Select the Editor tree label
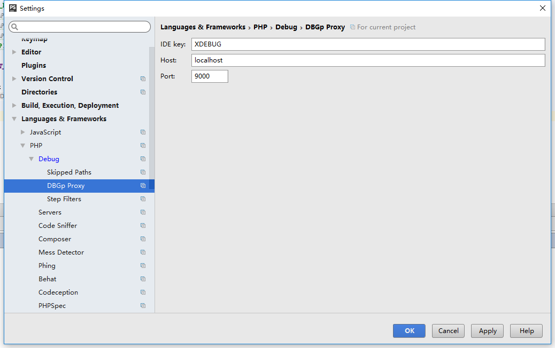Screen dimensions: 555x348 pyautogui.click(x=31, y=52)
